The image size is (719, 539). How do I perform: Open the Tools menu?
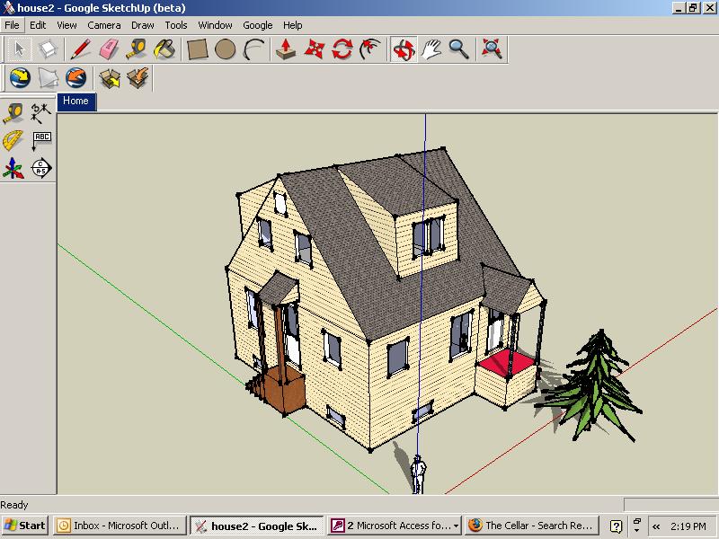176,25
